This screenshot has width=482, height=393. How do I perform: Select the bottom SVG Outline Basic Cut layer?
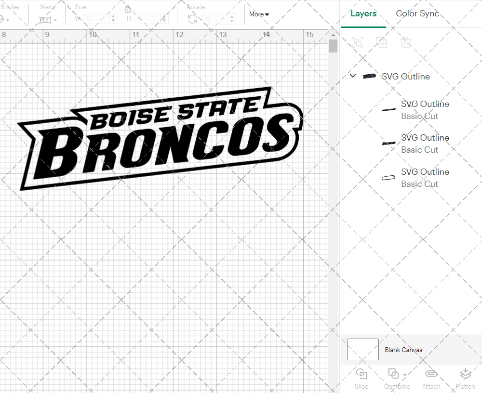425,178
